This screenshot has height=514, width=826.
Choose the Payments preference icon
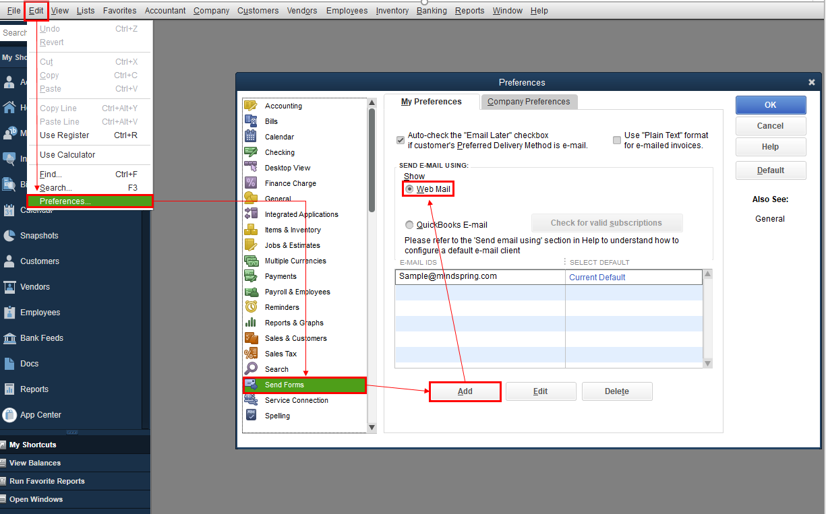(x=251, y=276)
